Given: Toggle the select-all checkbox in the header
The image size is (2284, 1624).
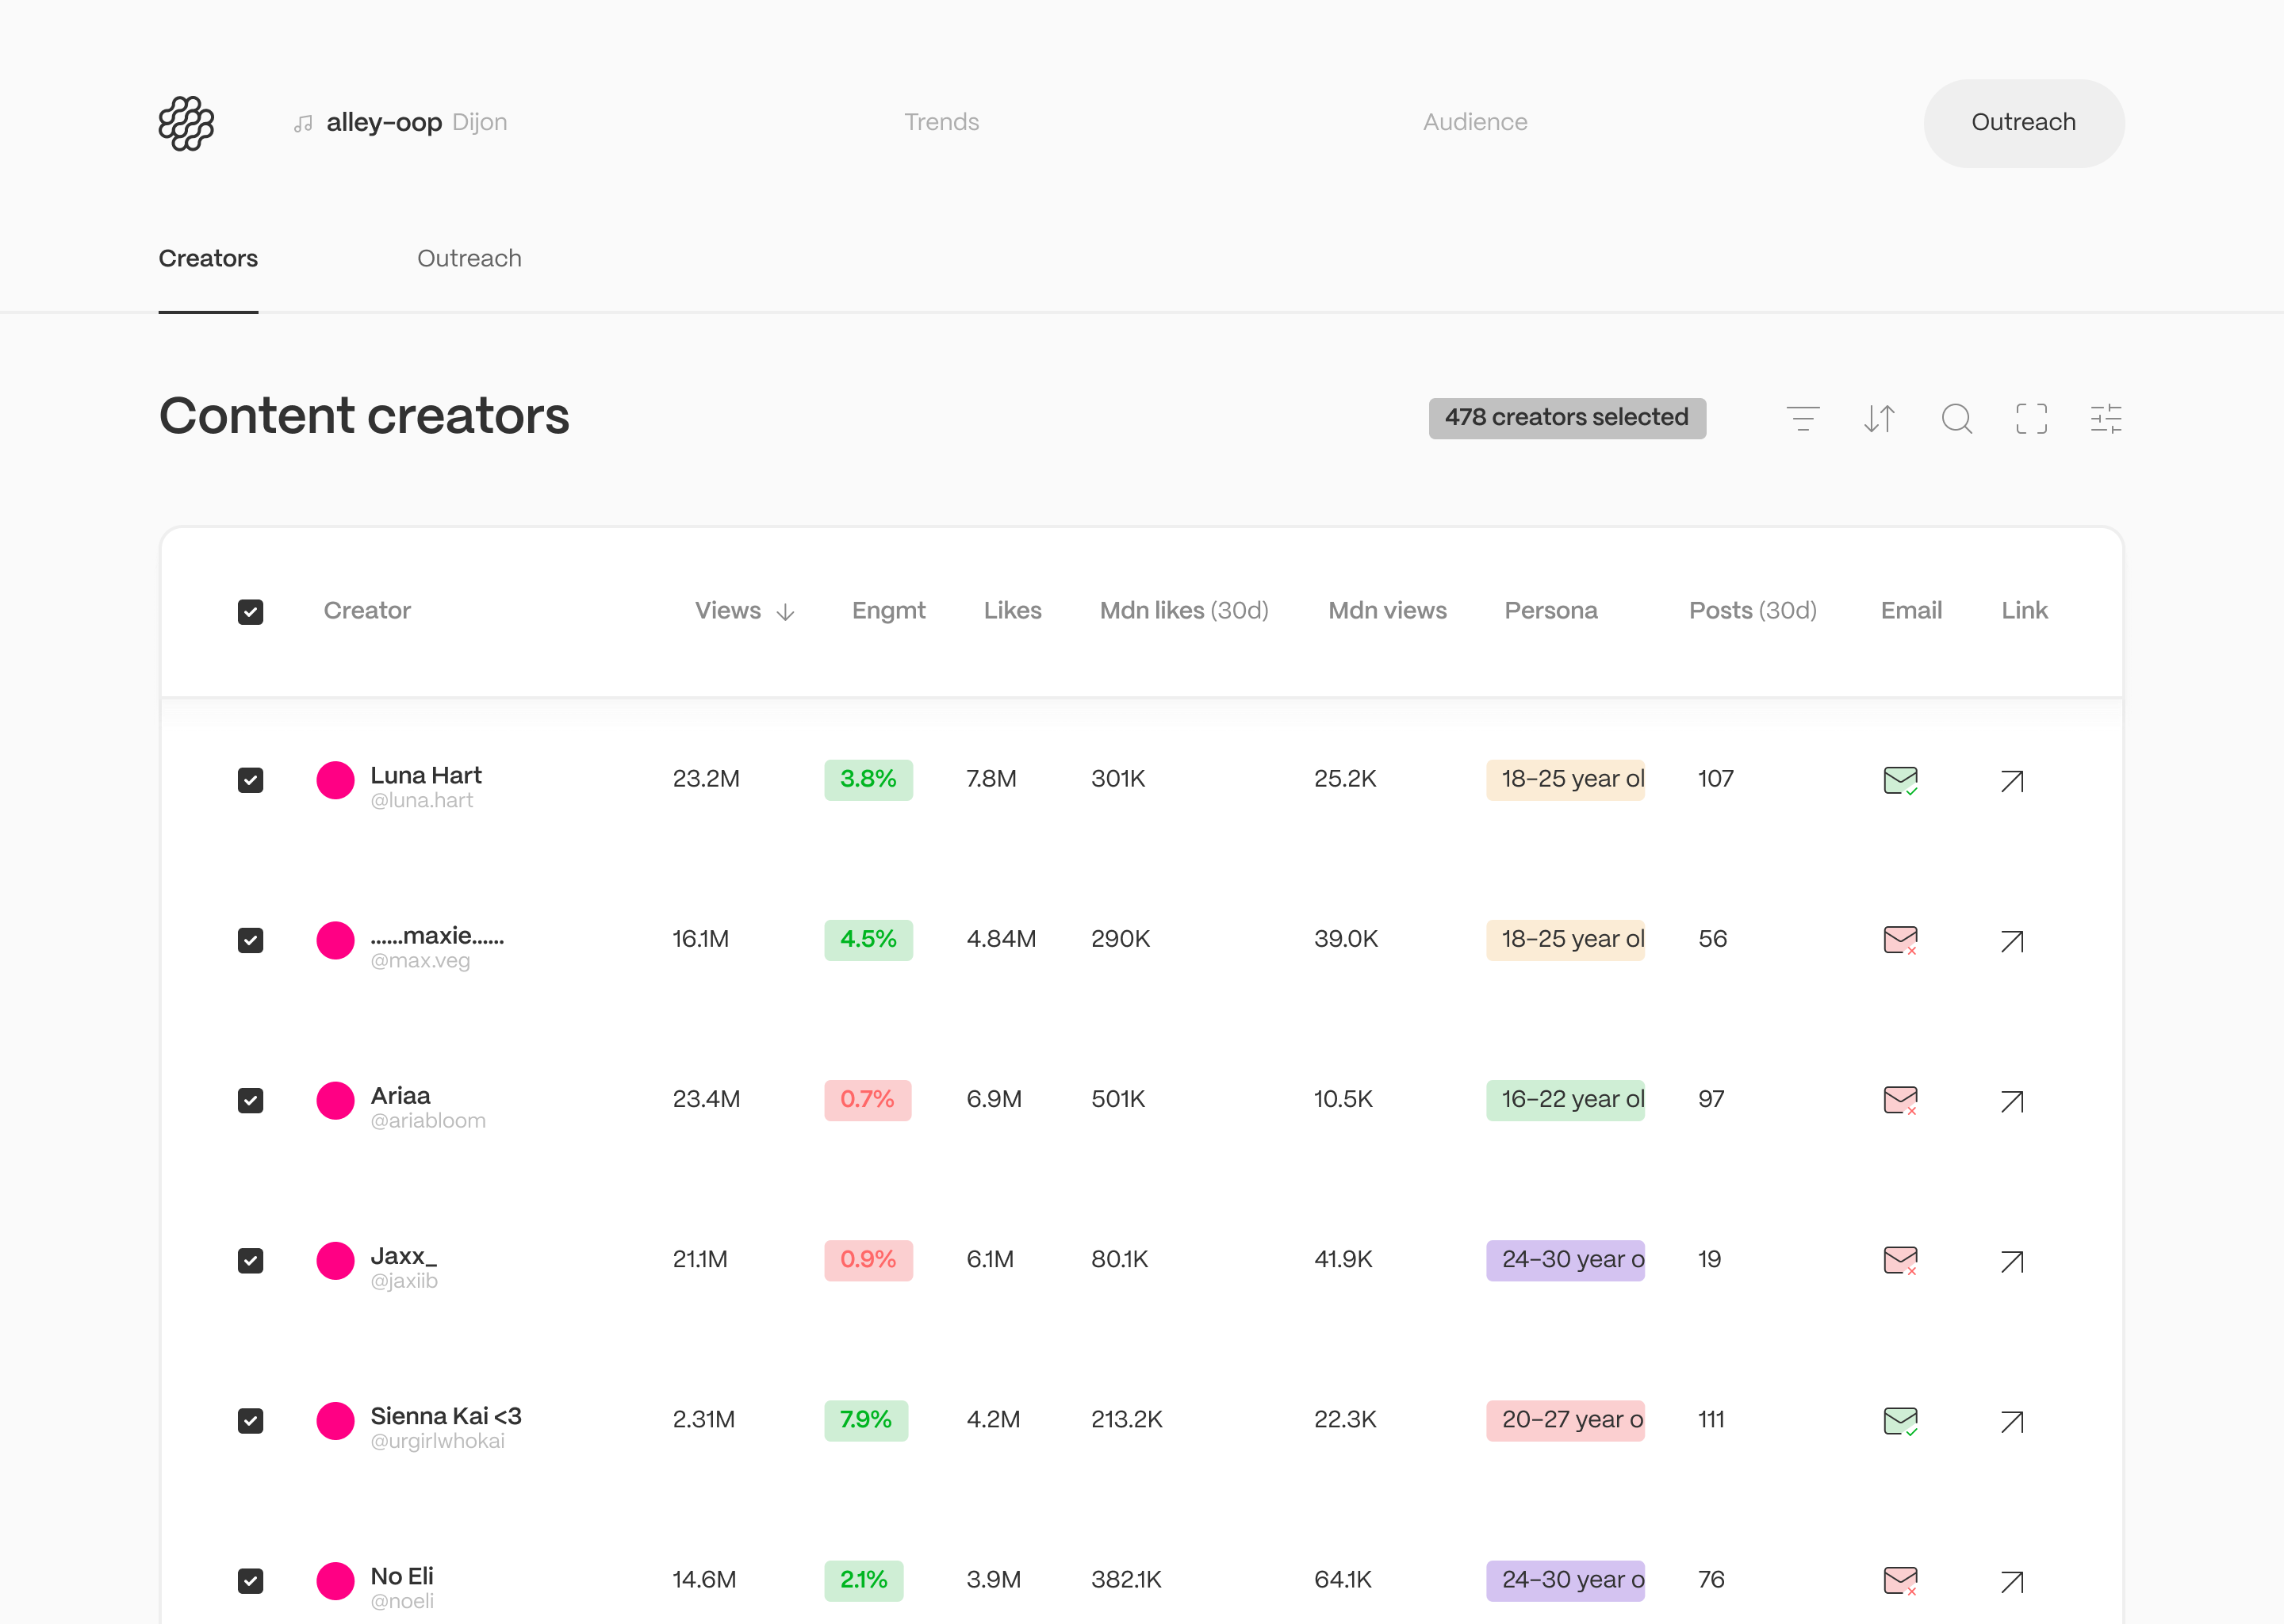Looking at the screenshot, I should (250, 611).
